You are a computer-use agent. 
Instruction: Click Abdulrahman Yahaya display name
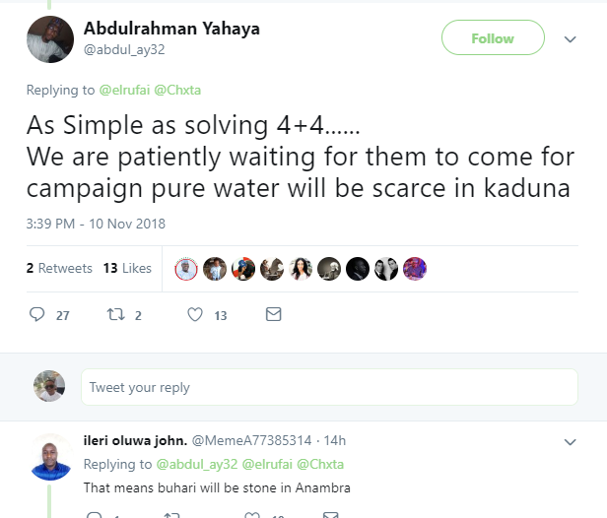pyautogui.click(x=171, y=29)
